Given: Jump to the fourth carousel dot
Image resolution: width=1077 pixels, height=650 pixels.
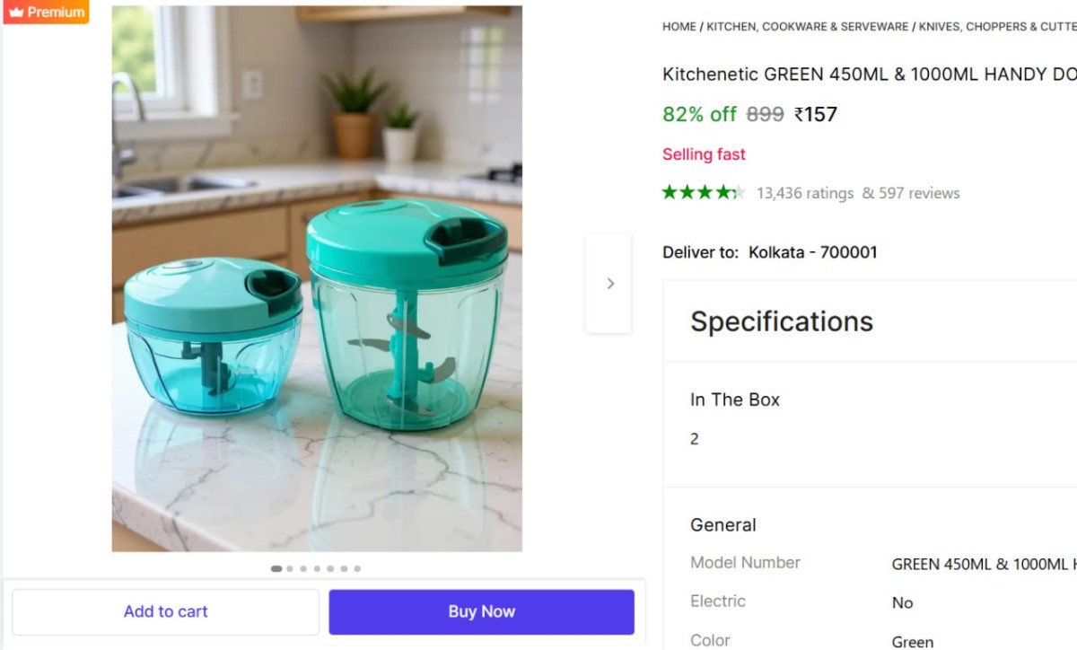Looking at the screenshot, I should [x=317, y=568].
